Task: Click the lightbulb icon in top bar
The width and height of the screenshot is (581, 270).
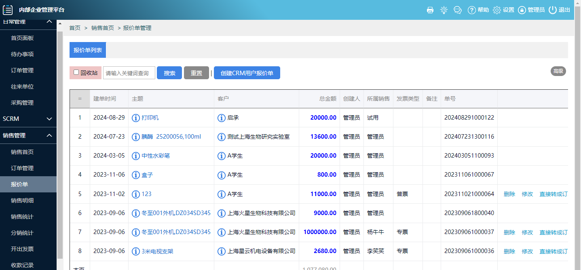Action: [444, 10]
